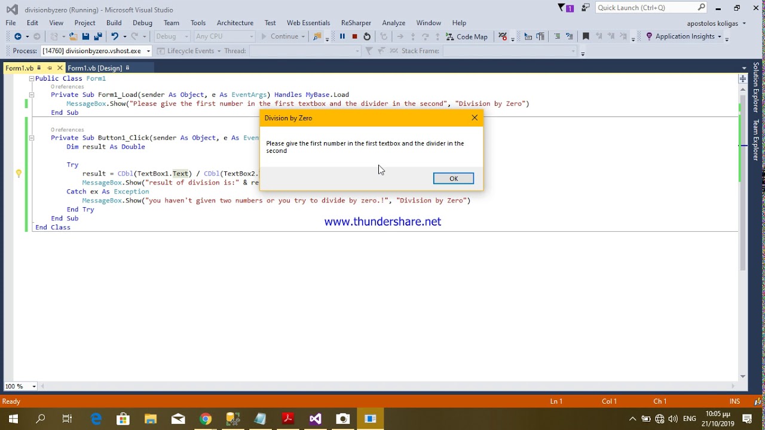Pause debugging with Break All icon

click(x=342, y=36)
